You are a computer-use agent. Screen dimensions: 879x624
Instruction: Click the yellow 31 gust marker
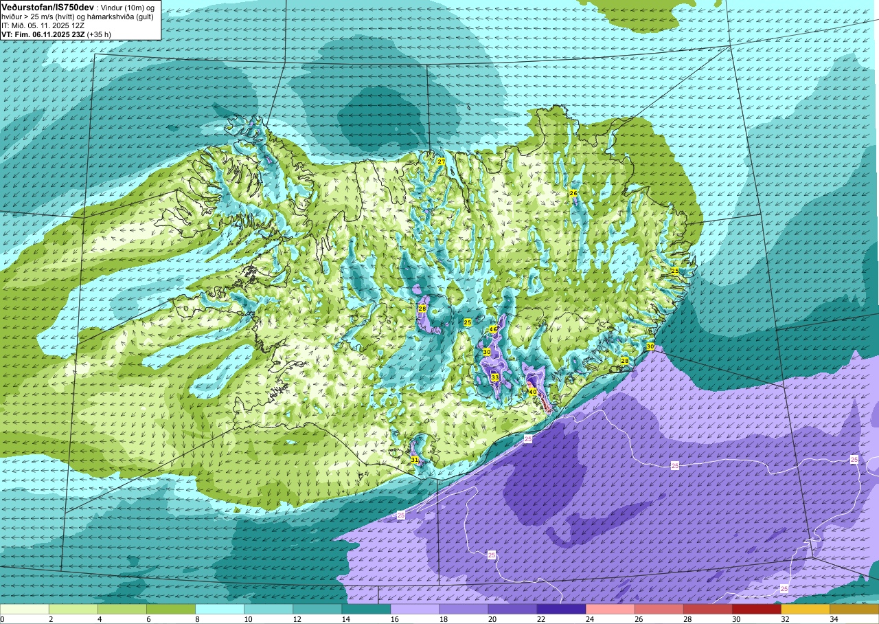[415, 460]
